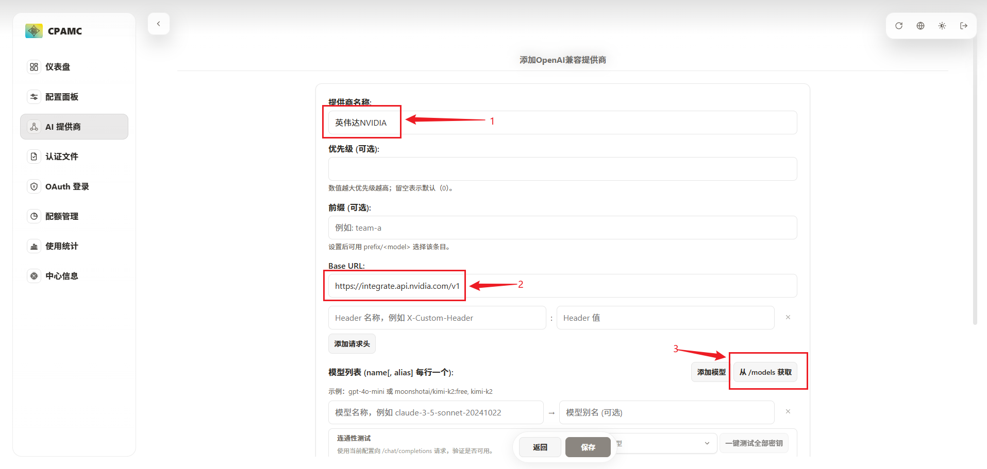Toggle the light/dark theme sun icon

click(942, 26)
